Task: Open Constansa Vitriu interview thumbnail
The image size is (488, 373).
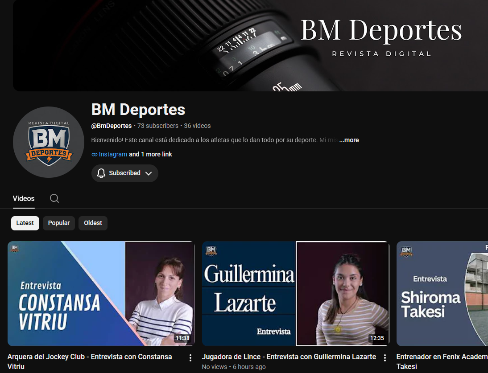Action: [x=101, y=294]
